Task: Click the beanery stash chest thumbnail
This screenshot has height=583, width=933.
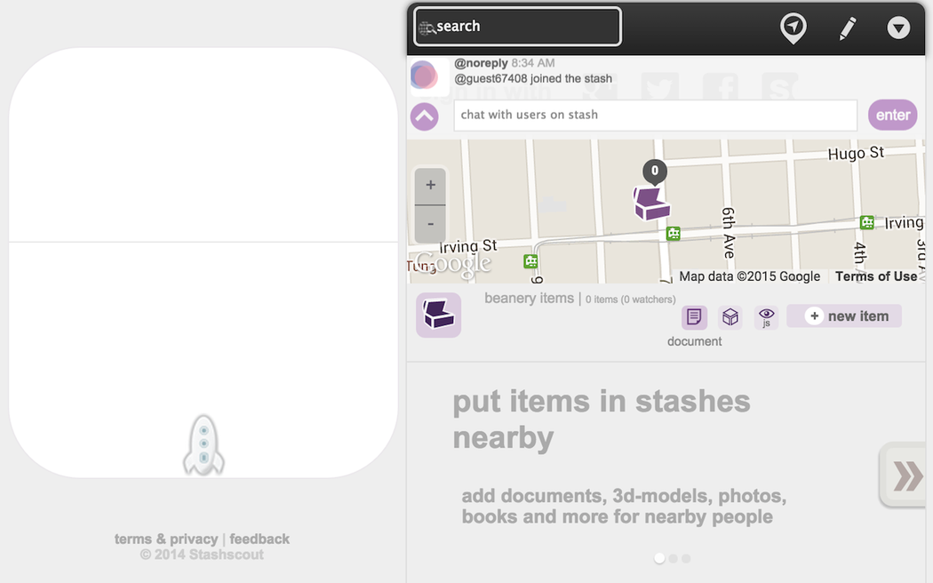Action: point(439,315)
